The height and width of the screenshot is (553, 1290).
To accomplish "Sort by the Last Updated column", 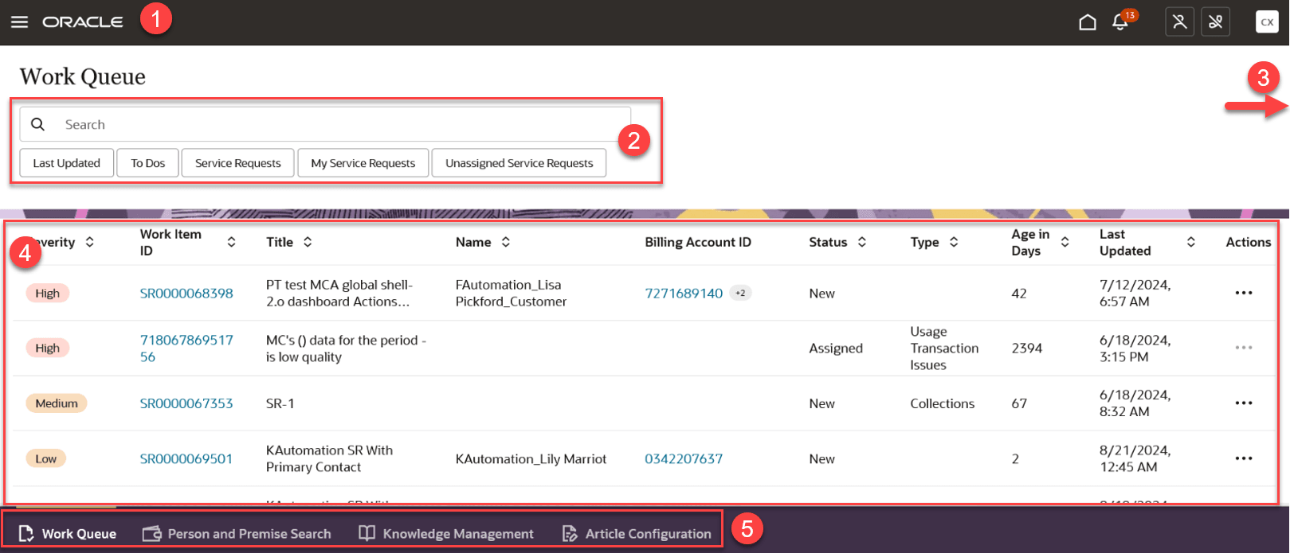I will pyautogui.click(x=1190, y=242).
